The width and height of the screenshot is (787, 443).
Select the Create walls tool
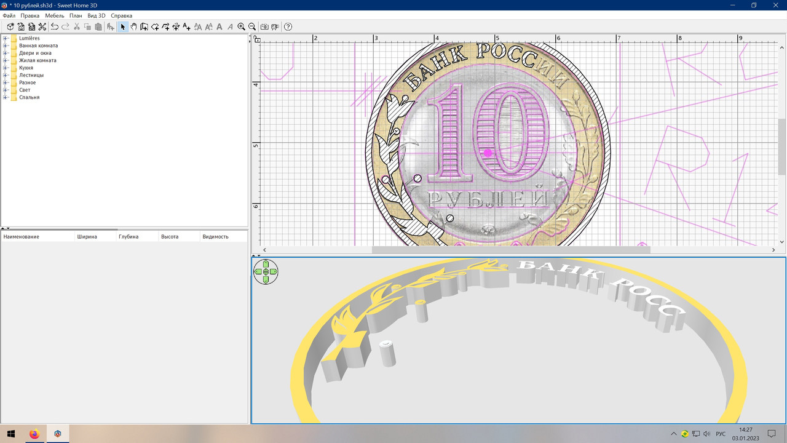144,26
